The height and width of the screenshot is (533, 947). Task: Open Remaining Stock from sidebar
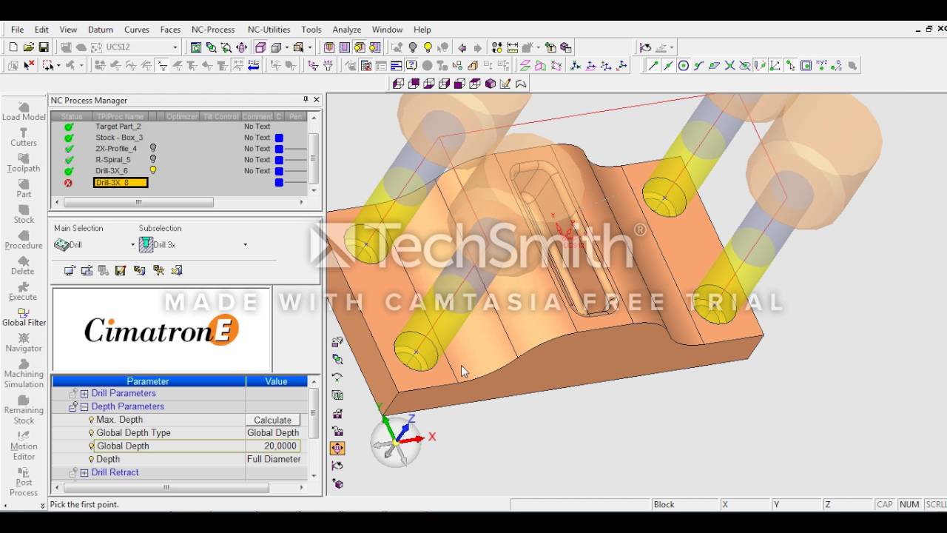click(24, 409)
